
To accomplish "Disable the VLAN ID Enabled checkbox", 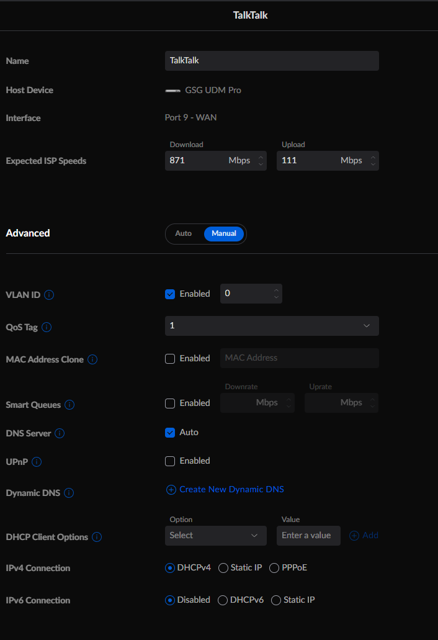I will point(170,294).
